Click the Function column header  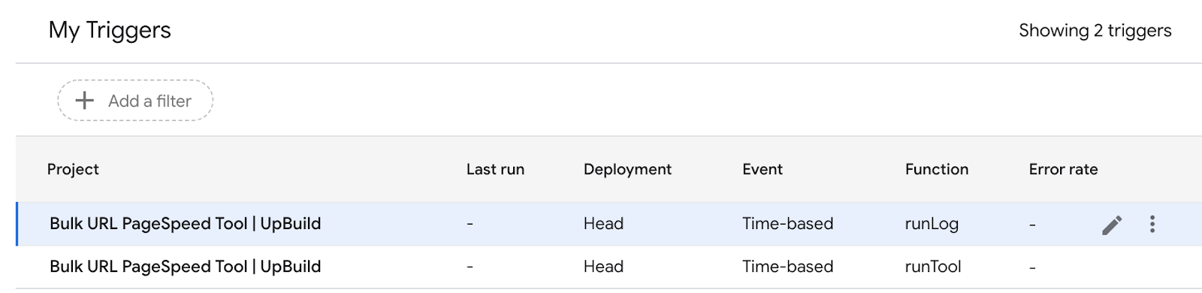pyautogui.click(x=937, y=169)
